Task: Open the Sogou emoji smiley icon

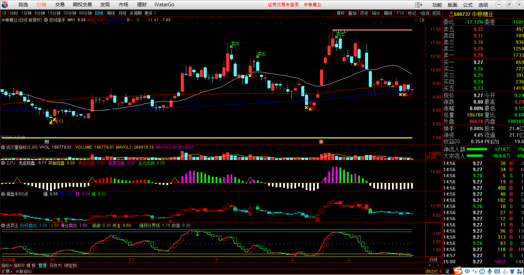Action: point(482,271)
